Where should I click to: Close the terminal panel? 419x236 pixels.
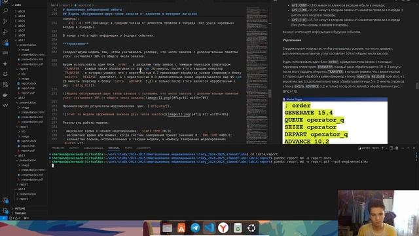(x=414, y=148)
